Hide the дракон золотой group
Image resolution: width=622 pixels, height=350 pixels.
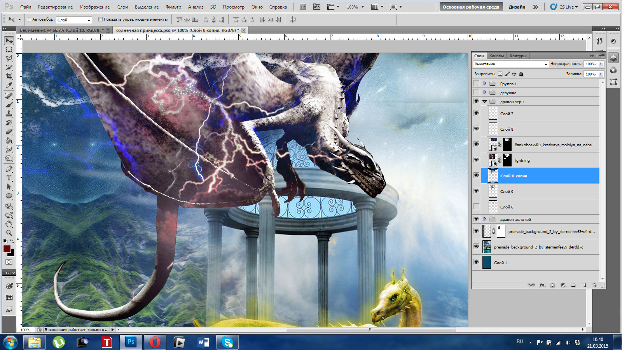click(476, 219)
